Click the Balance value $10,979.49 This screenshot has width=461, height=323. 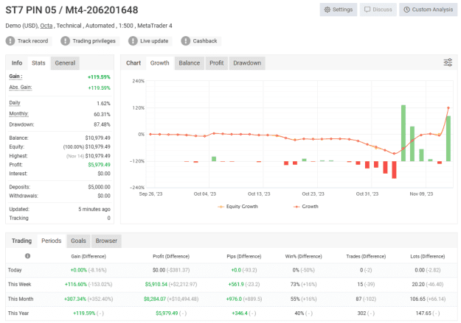click(x=97, y=138)
